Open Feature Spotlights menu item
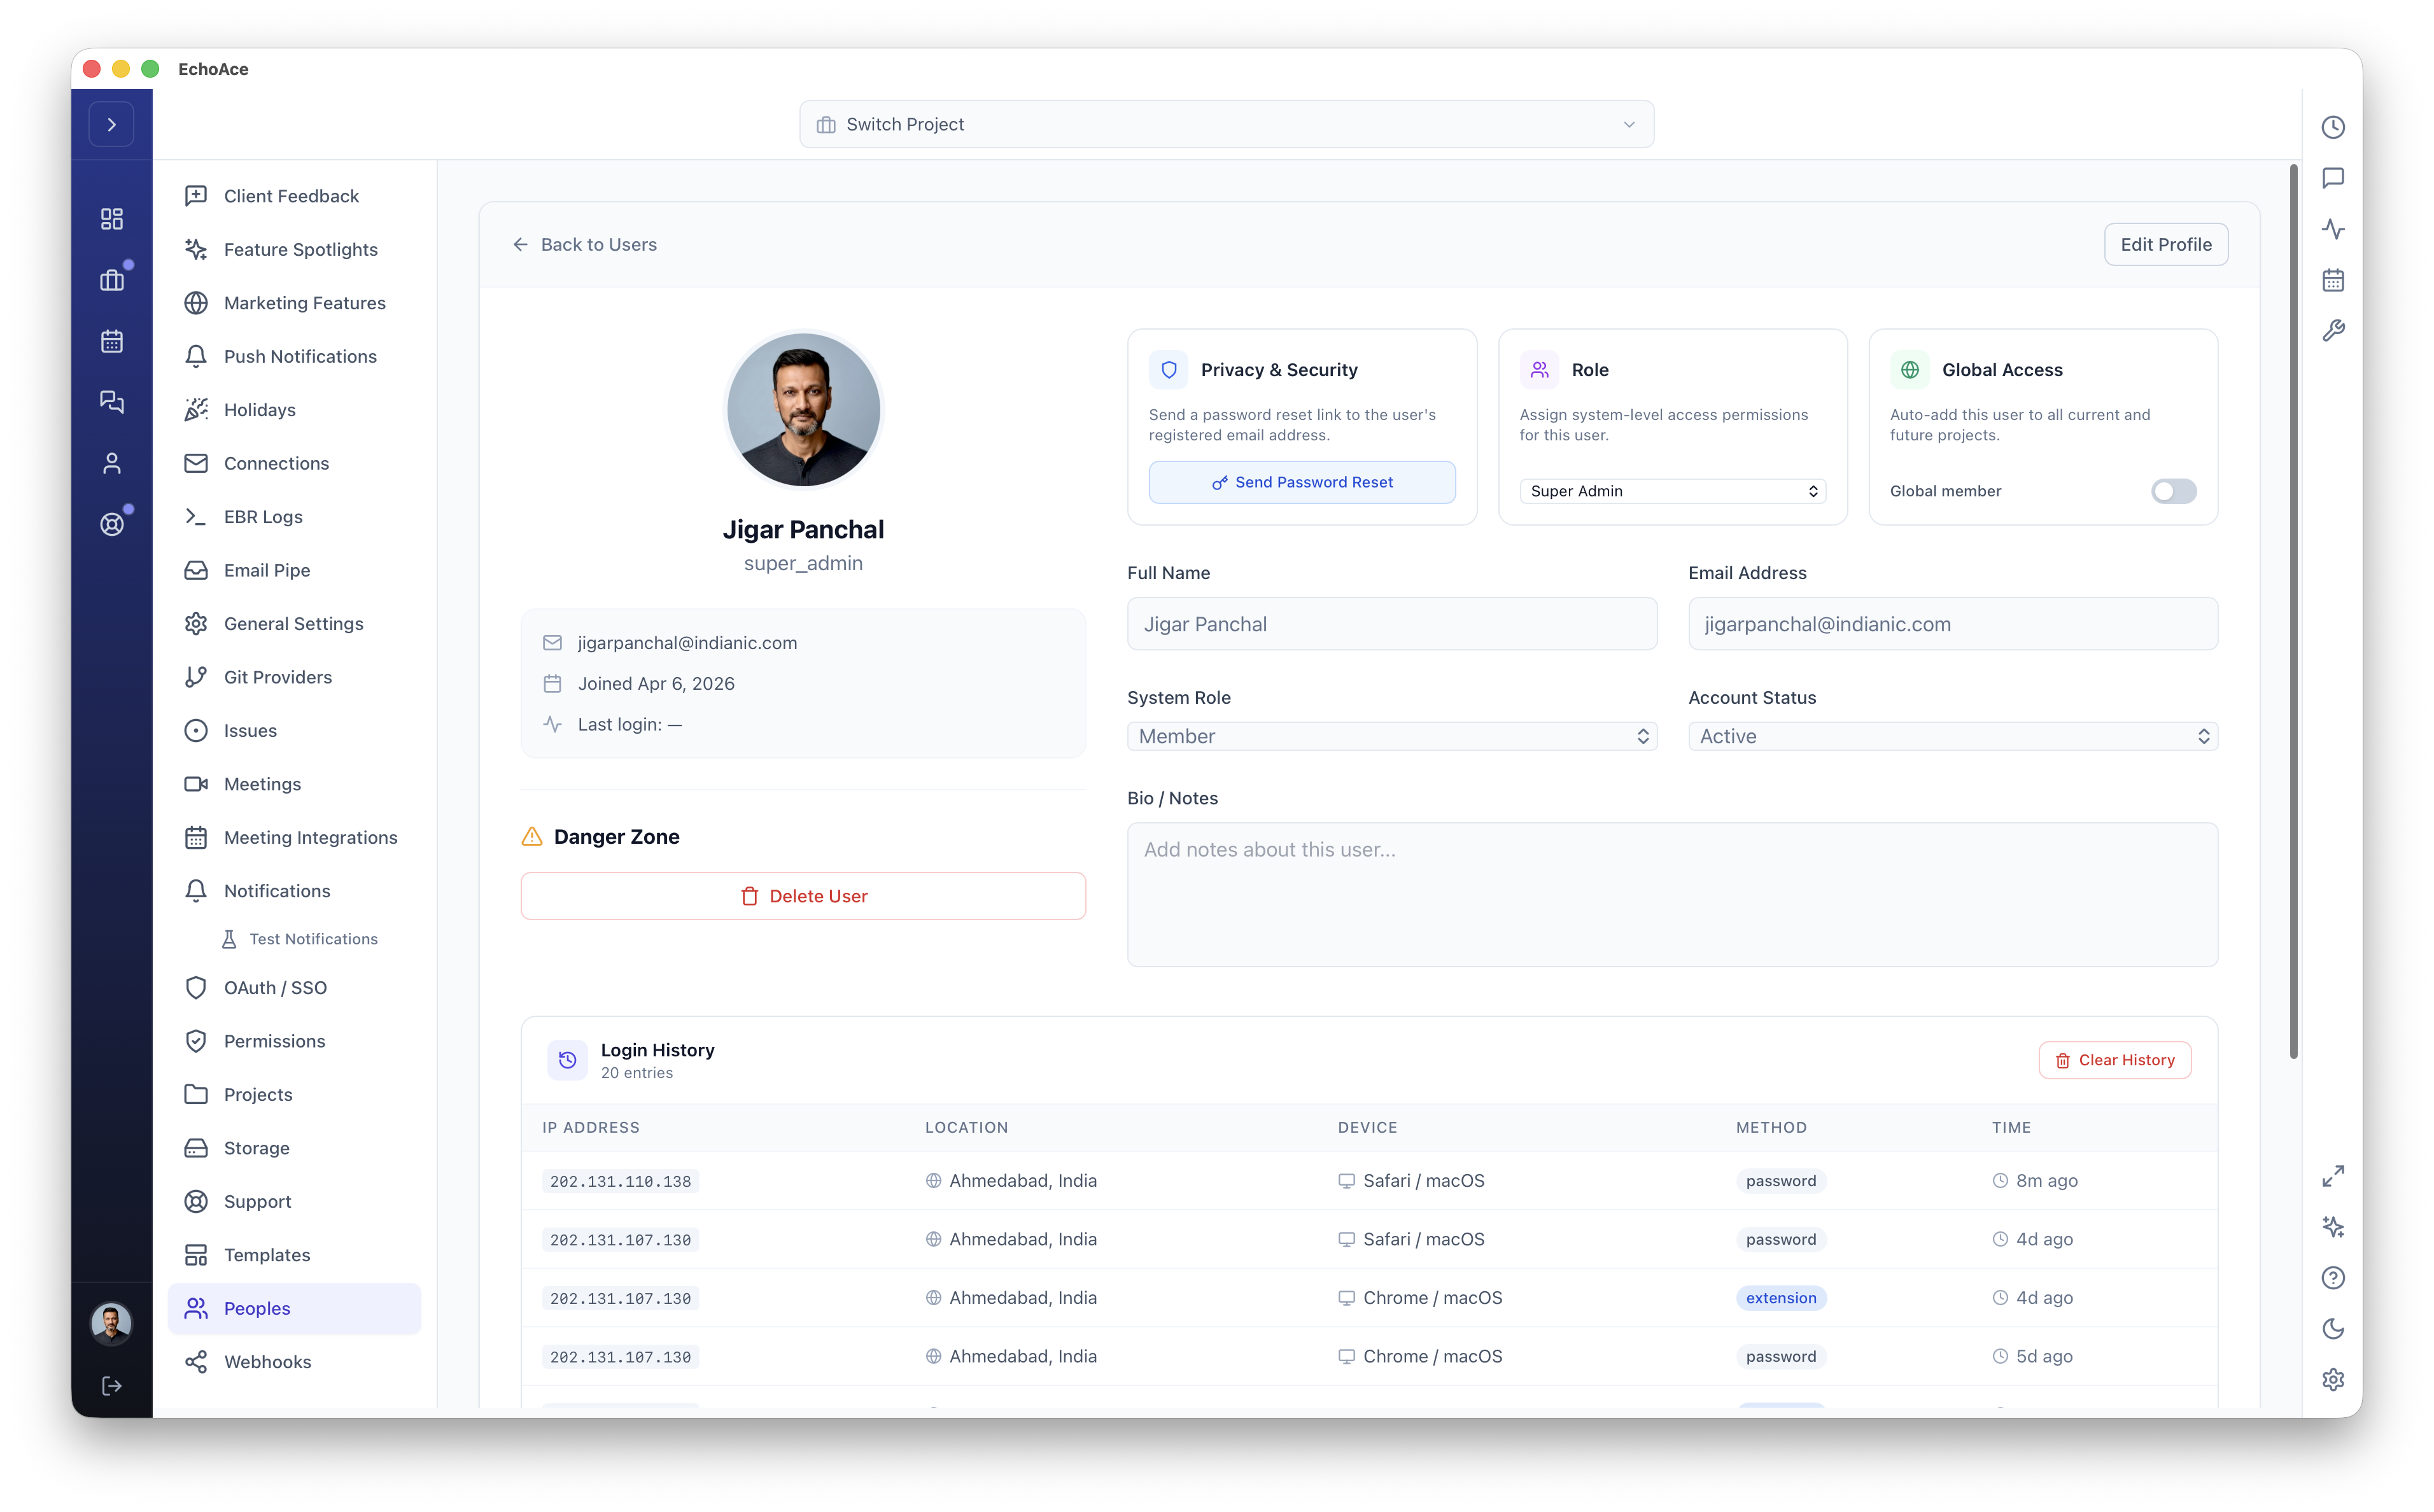This screenshot has width=2434, height=1512. pyautogui.click(x=294, y=249)
